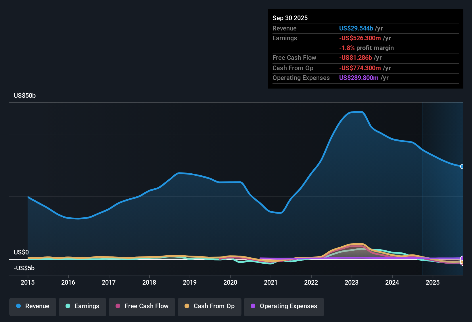Viewport: 472px width, 322px height.
Task: Click the blue Revenue legend dot icon
Action: [x=18, y=306]
